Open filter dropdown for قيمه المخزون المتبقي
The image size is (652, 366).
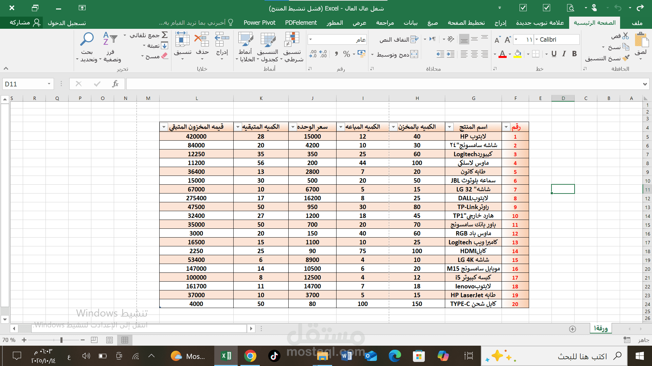[164, 127]
